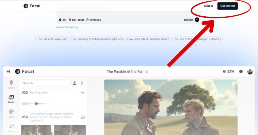Viewport: 258px width, 135px height.
Task: Click the image icon beside item #54
Action: [x=82, y=117]
